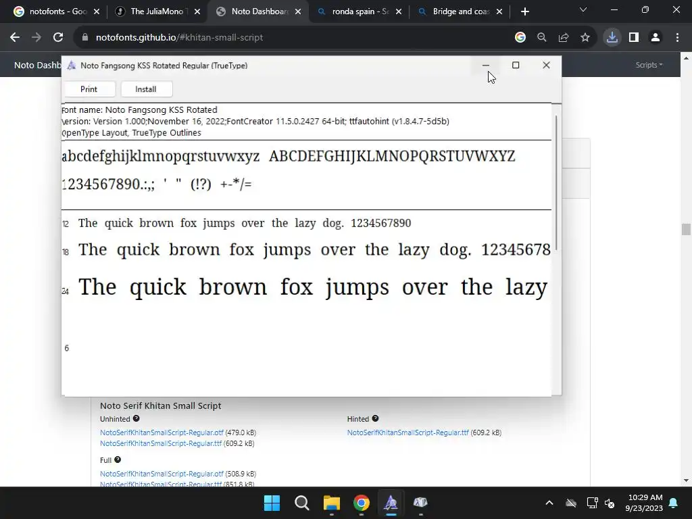Screen dimensions: 692x519
Task: Go back in Chrome browser
Action: coord(15,38)
